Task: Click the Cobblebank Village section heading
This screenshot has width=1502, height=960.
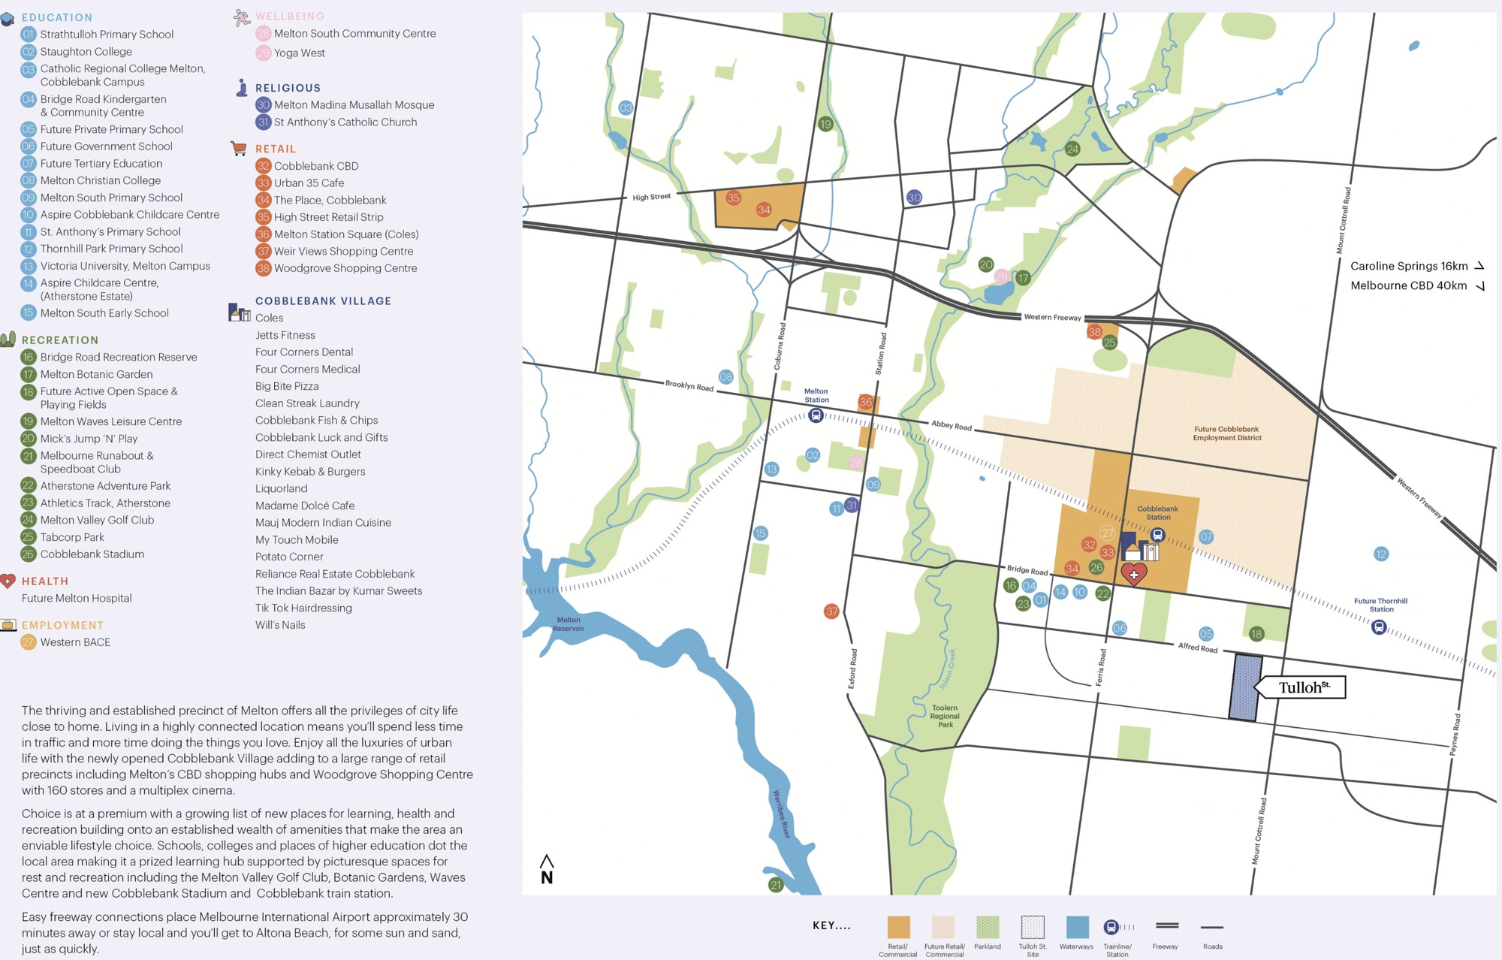Action: (x=323, y=300)
